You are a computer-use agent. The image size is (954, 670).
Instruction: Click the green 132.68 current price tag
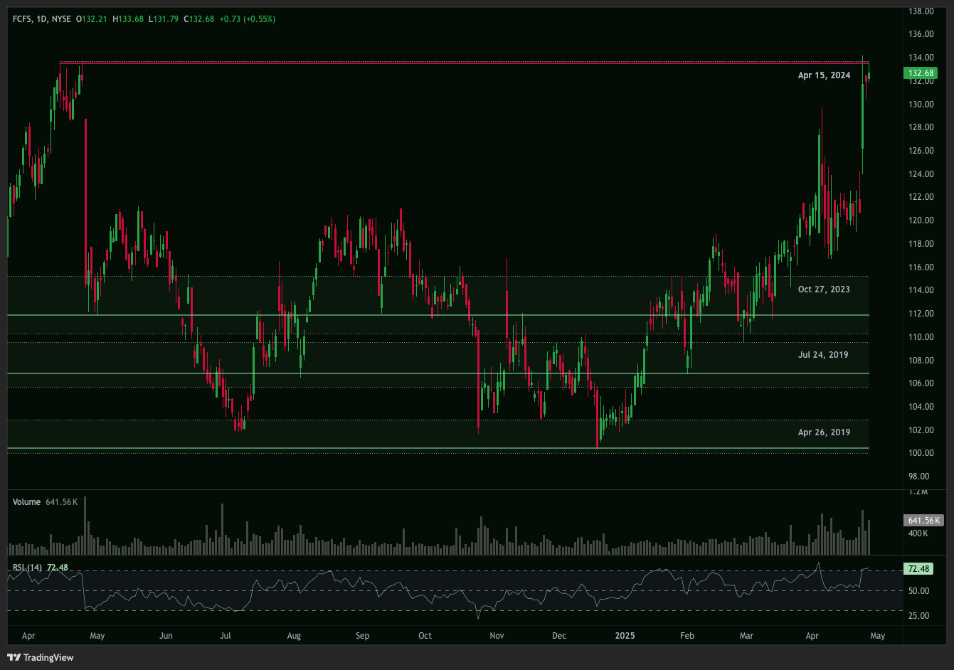(921, 73)
